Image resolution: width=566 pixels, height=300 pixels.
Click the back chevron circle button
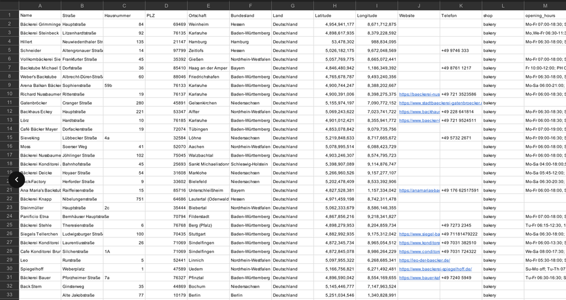pyautogui.click(x=16, y=180)
